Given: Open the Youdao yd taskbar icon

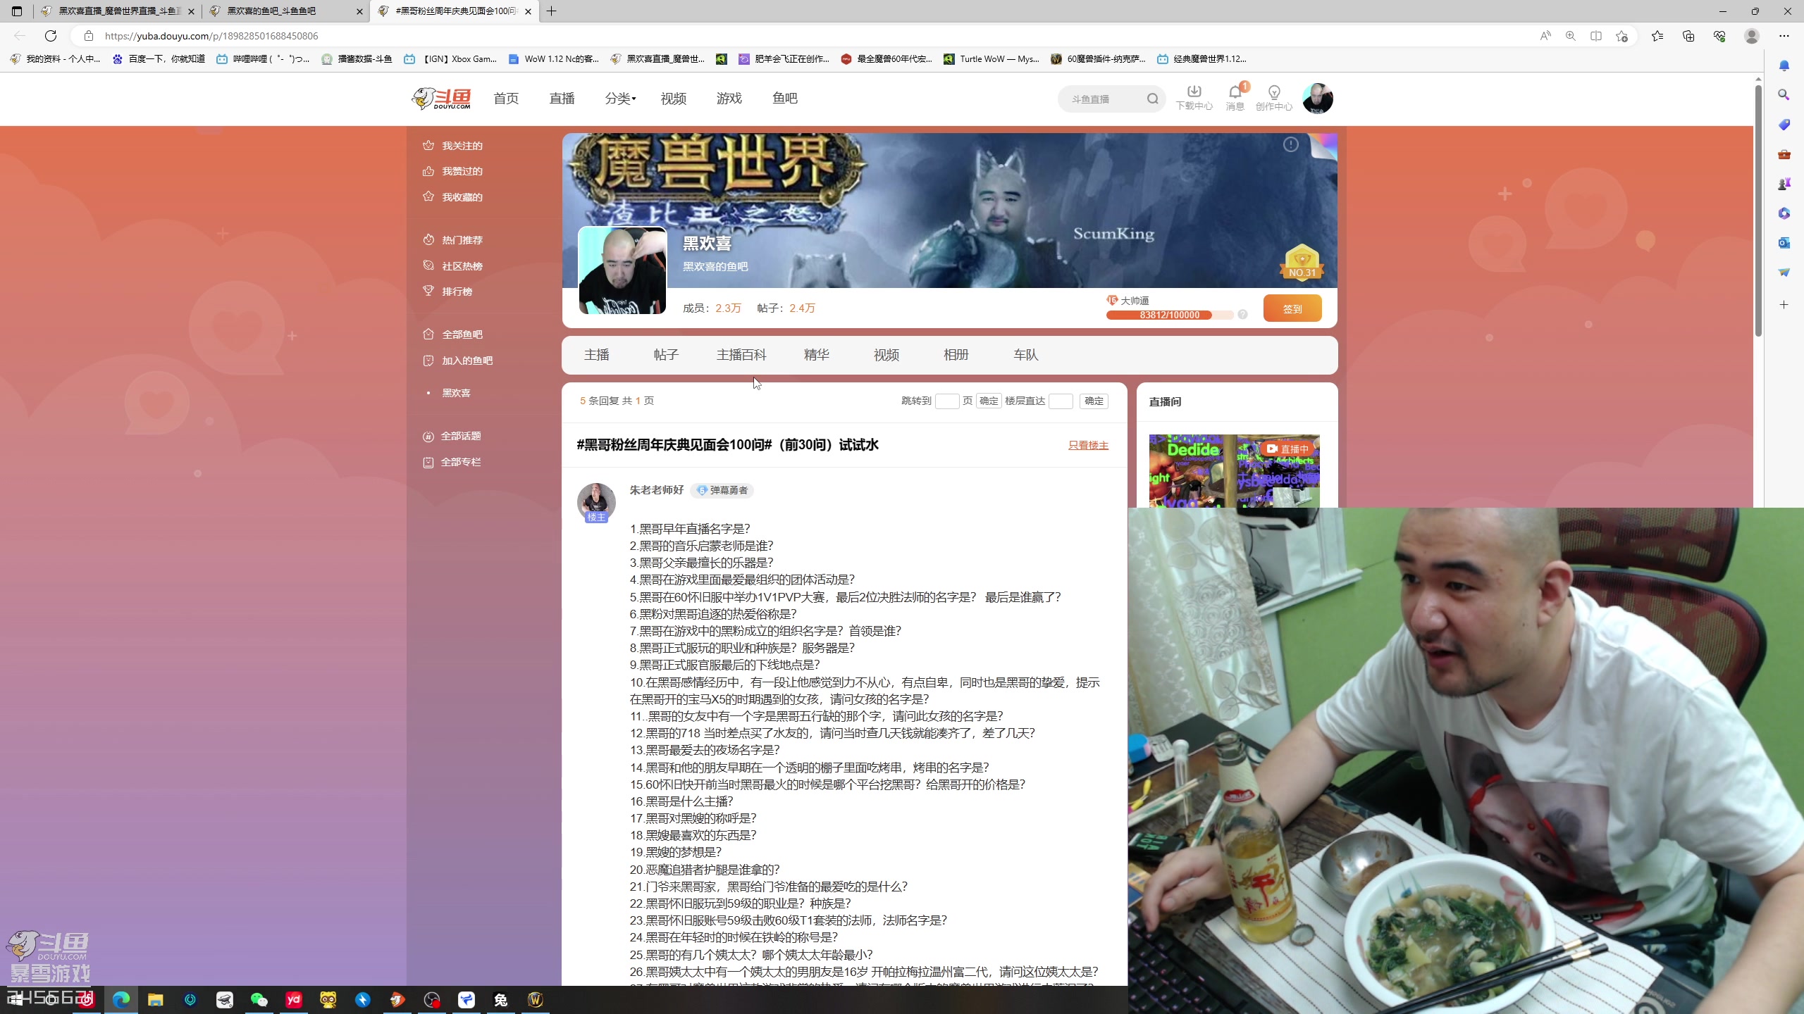Looking at the screenshot, I should tap(294, 999).
